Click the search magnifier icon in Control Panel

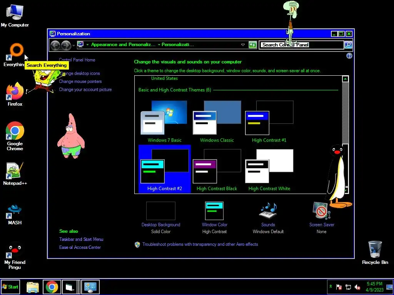(x=348, y=45)
